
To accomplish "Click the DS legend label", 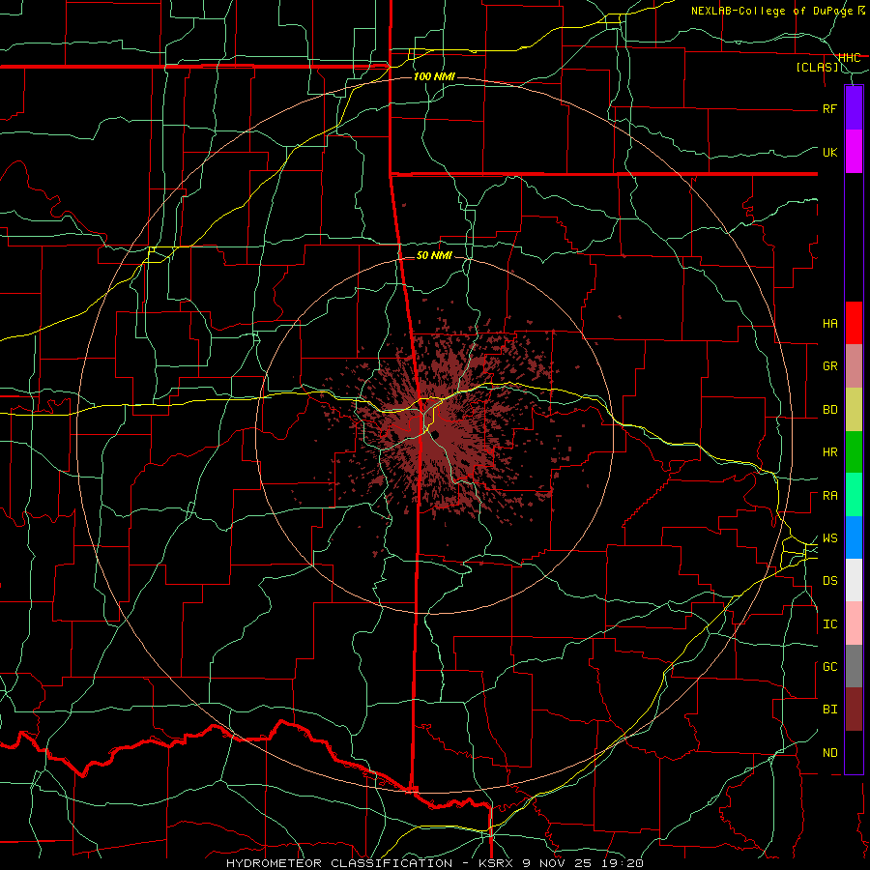I will pyautogui.click(x=829, y=581).
